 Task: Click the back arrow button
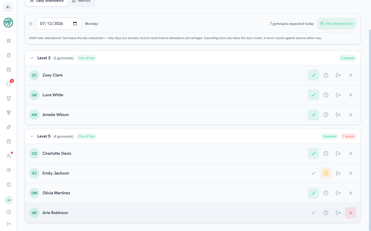8,7
